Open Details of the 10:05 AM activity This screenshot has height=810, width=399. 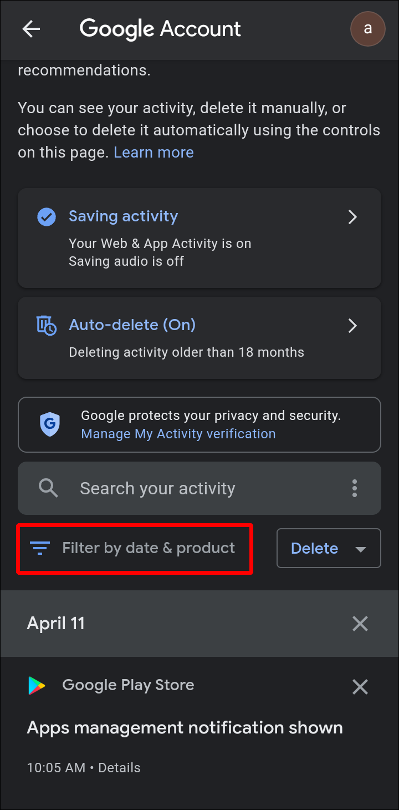click(120, 768)
